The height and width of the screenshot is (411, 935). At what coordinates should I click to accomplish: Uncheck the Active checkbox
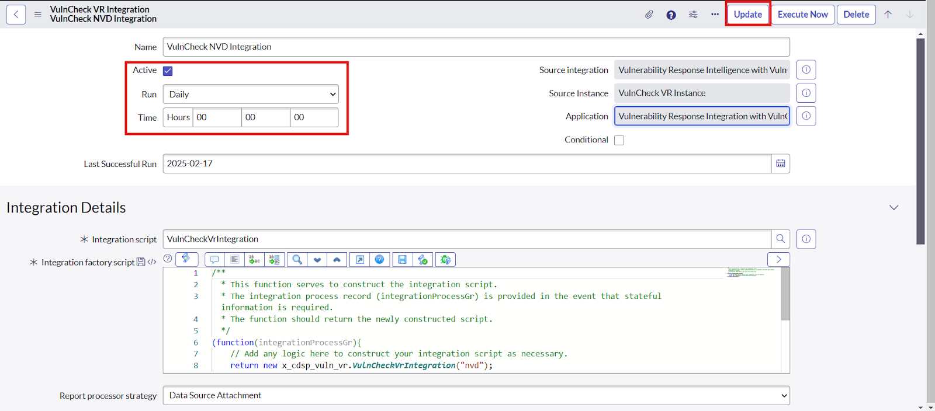point(168,71)
